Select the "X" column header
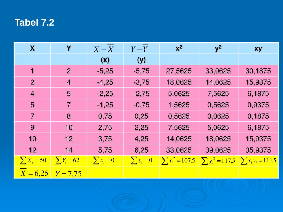Viewport: 283px width, 212px height. pos(32,48)
